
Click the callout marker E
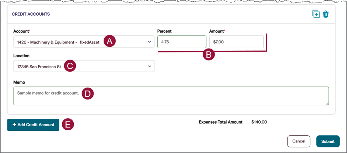tap(68, 124)
